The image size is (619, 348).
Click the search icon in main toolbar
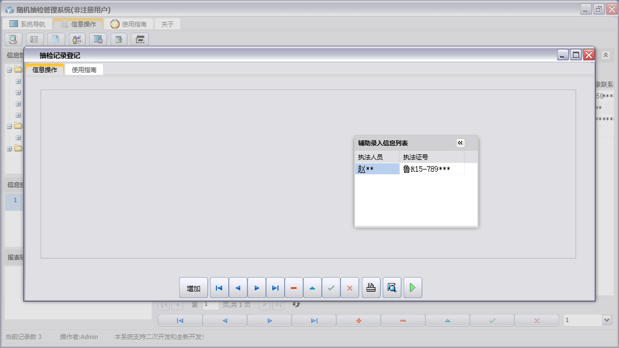[13, 39]
